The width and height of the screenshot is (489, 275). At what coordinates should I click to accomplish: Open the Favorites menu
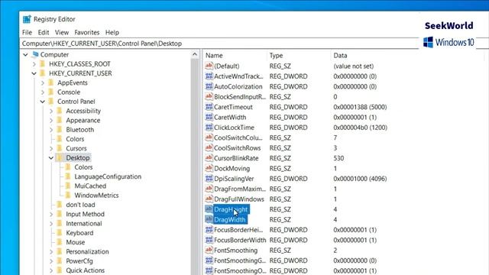[x=86, y=32]
